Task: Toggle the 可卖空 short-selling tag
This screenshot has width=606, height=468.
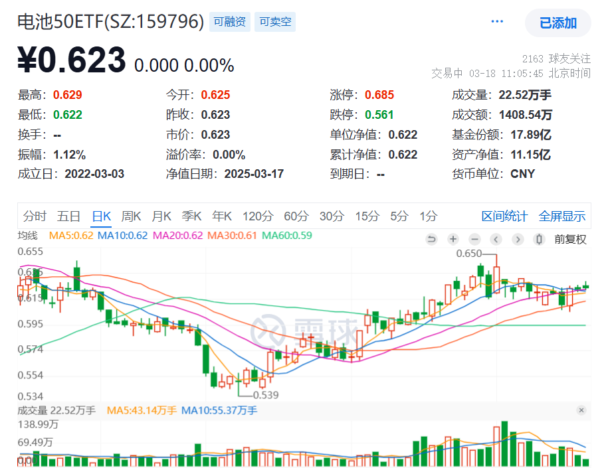Action: click(x=274, y=22)
